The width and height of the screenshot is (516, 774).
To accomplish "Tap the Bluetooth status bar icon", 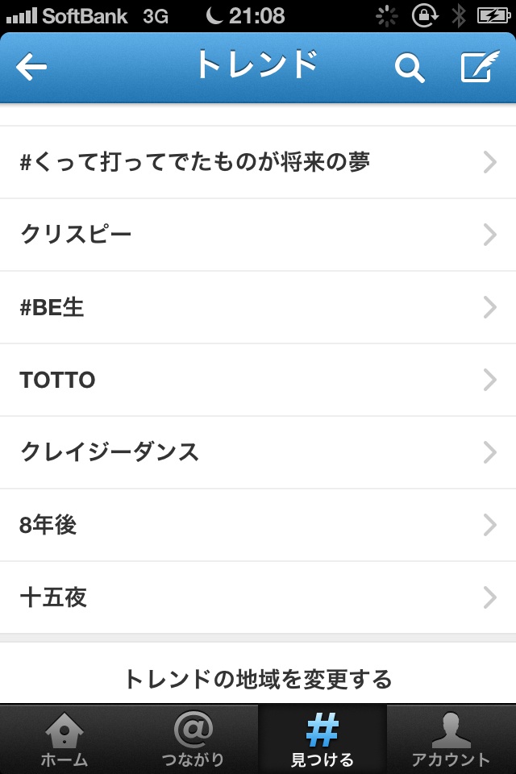I will pos(459,15).
